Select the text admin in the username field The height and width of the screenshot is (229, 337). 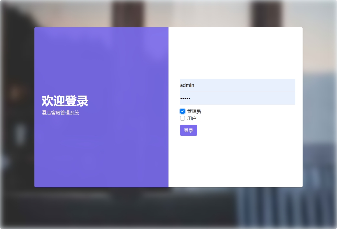pyautogui.click(x=187, y=85)
